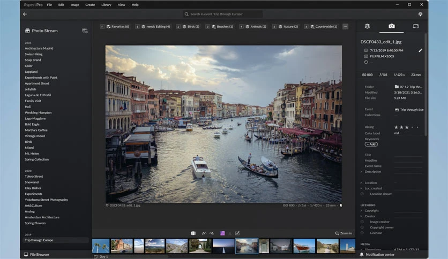Viewport: 448px width, 259px height.
Task: Edit the red color label field
Action: (x=408, y=133)
